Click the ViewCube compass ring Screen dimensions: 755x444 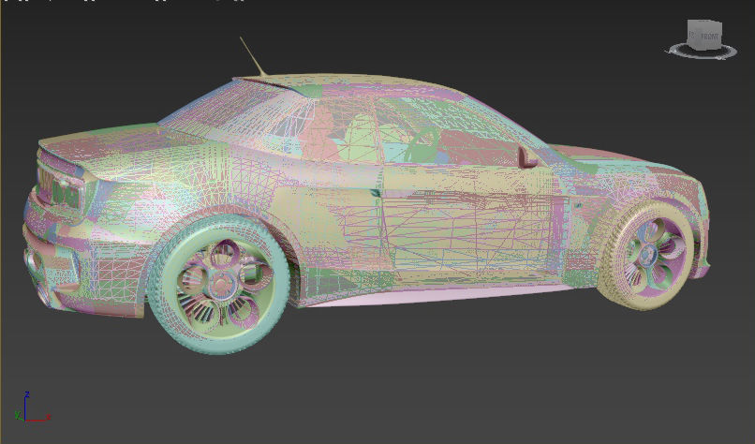point(703,51)
